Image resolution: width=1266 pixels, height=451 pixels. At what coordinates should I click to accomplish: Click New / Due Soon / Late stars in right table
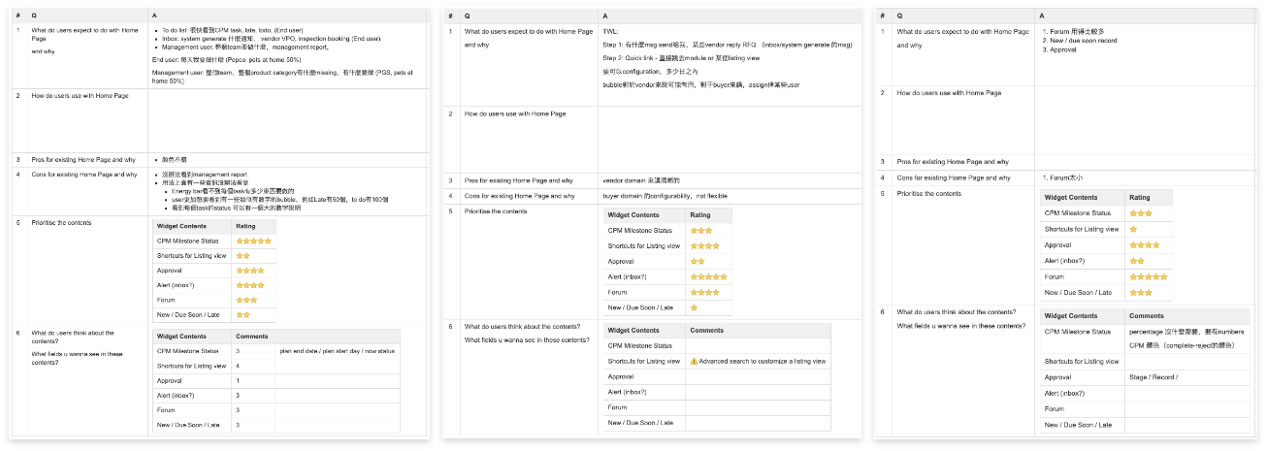tap(1142, 292)
